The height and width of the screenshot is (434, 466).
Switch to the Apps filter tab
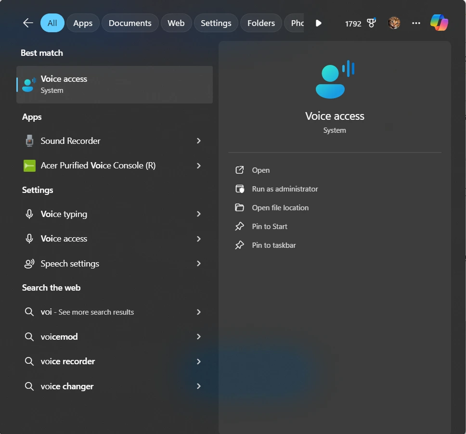click(x=83, y=23)
